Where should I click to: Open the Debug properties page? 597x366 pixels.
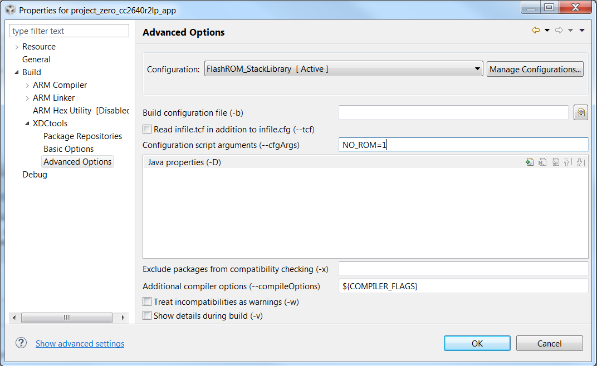(35, 175)
